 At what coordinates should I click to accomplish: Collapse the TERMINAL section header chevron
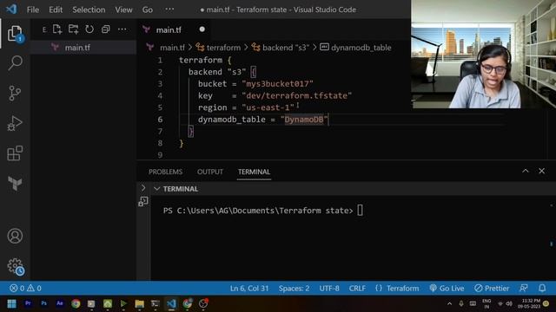click(156, 189)
